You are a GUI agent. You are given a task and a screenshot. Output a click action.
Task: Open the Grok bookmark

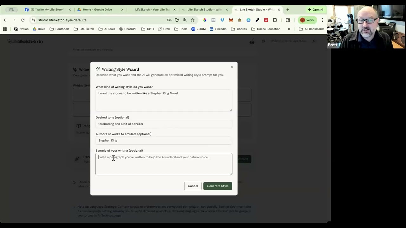pos(164,29)
